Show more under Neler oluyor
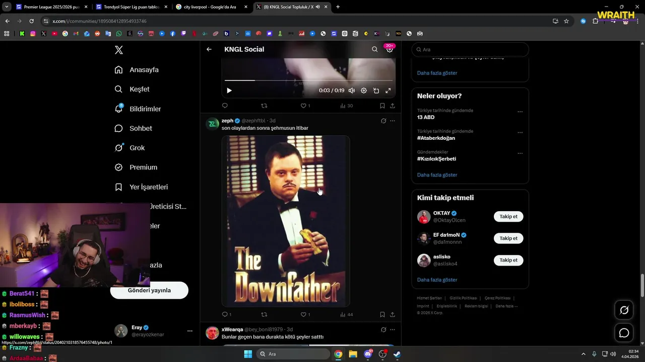 pos(437,175)
